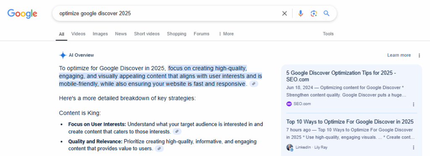Viewport: 430px width, 156px height.
Task: Start voice search with the microphone icon
Action: (301, 13)
